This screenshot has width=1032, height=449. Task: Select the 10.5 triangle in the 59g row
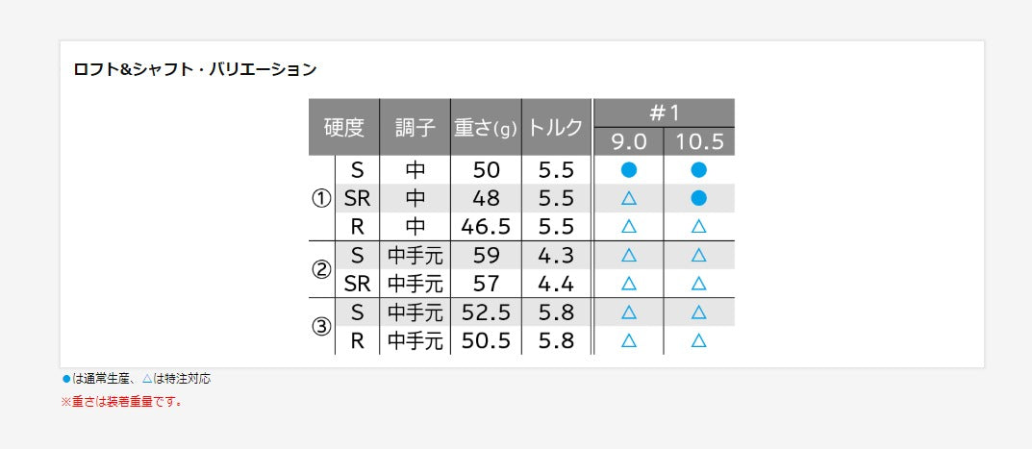click(699, 256)
